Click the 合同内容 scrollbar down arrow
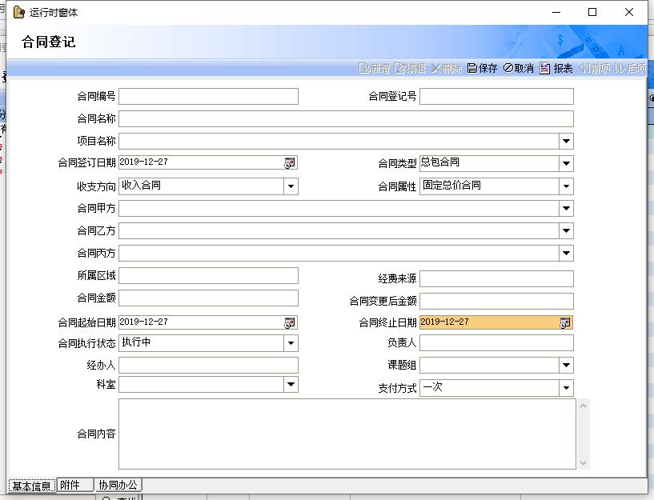This screenshot has height=500, width=654. pyautogui.click(x=584, y=462)
